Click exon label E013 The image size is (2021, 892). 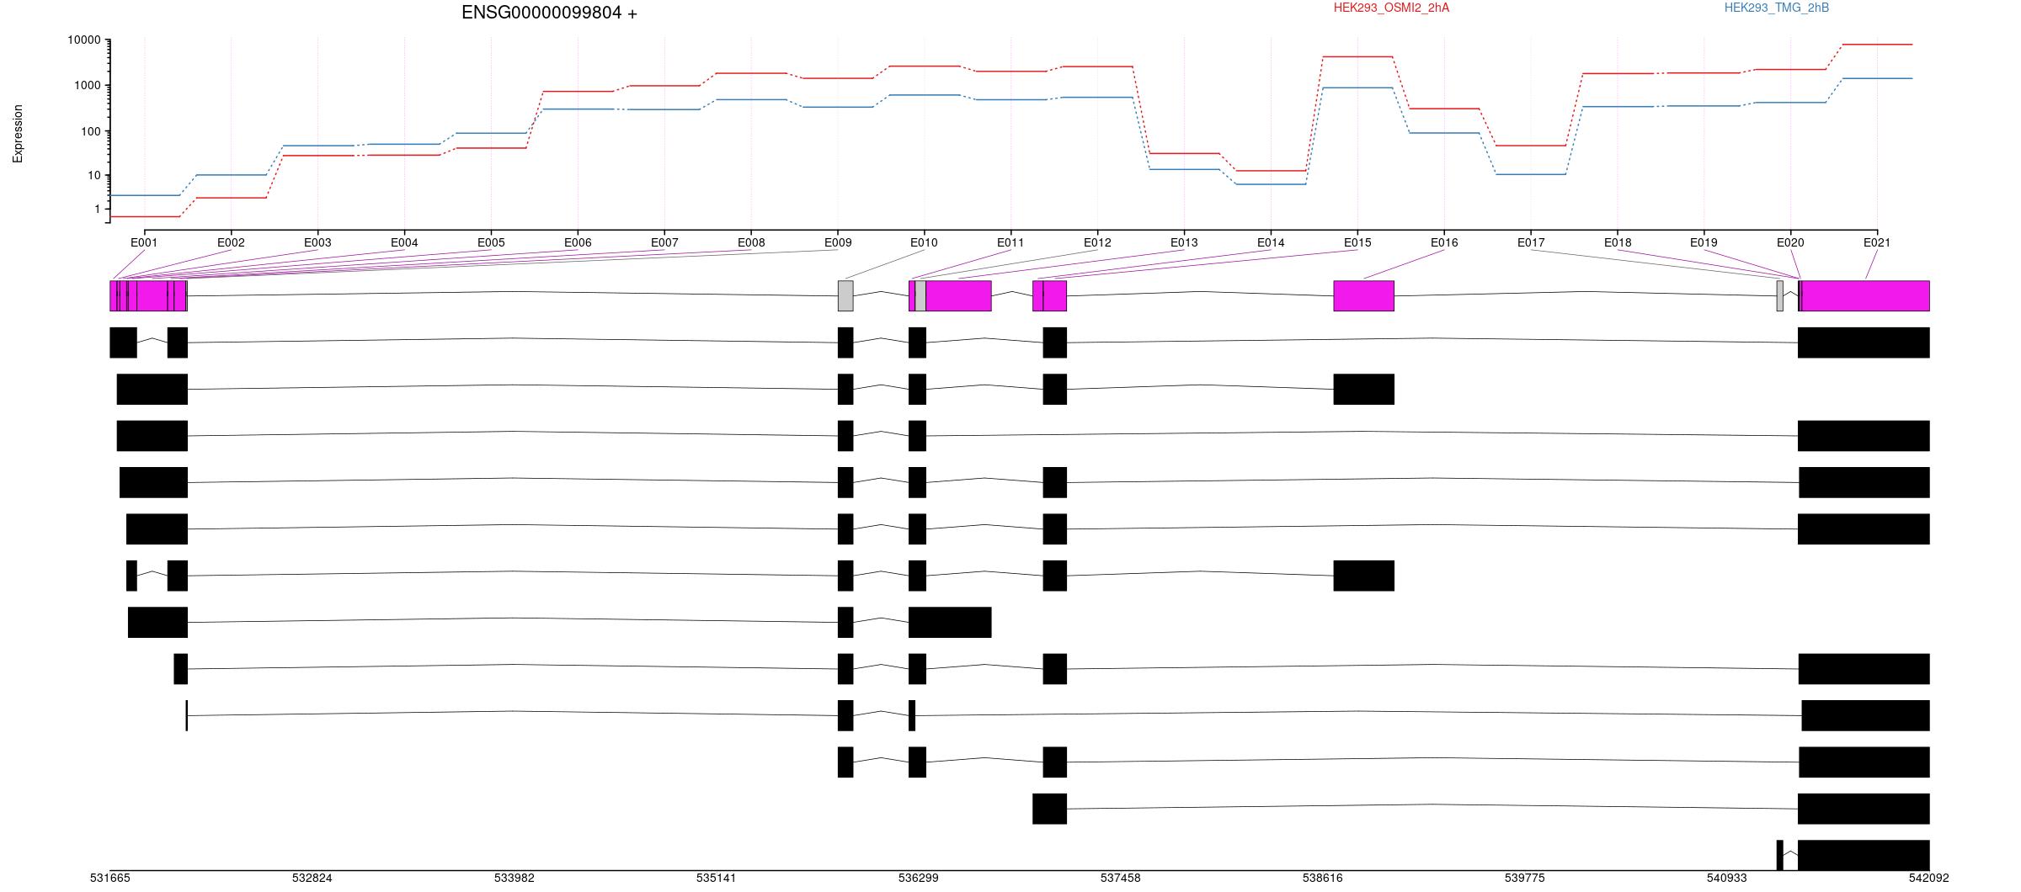point(1184,243)
